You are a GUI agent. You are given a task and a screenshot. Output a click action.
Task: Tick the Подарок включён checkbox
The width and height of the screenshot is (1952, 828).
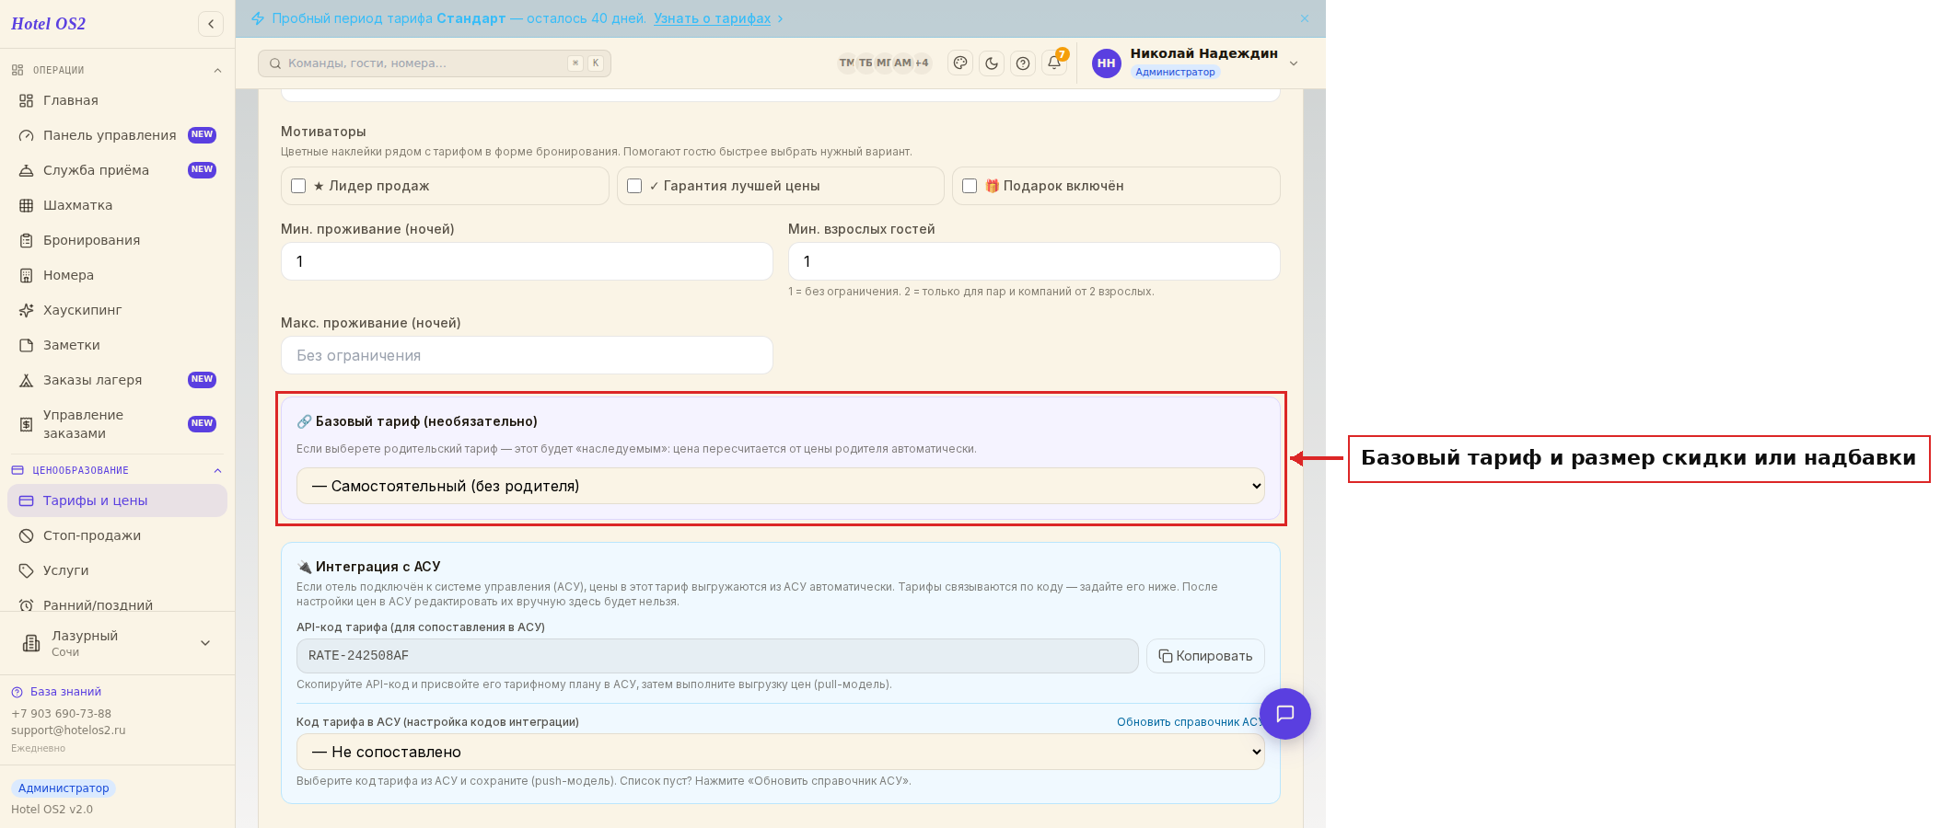pyautogui.click(x=970, y=186)
